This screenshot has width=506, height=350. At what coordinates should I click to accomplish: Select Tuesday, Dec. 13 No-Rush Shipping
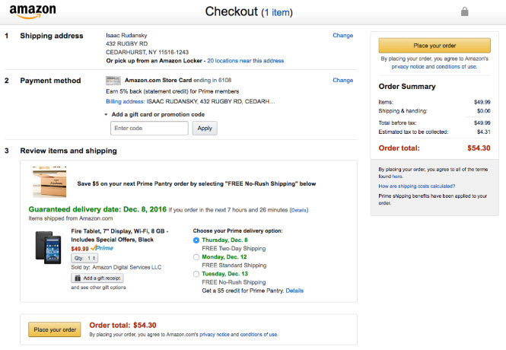196,273
